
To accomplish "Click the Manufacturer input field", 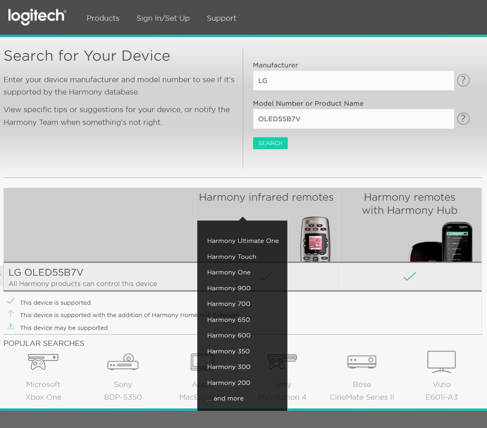I will [353, 81].
